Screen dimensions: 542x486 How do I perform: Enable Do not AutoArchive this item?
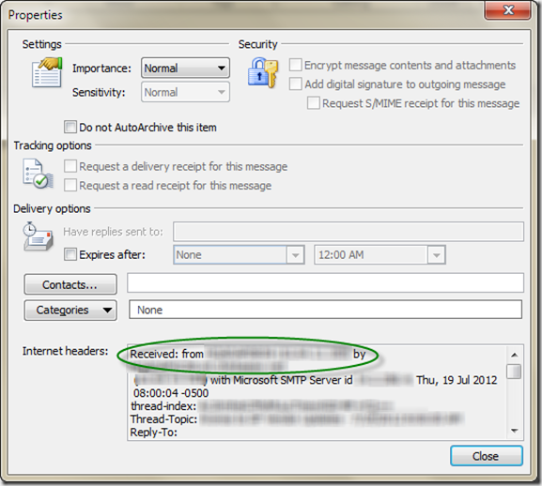(70, 127)
